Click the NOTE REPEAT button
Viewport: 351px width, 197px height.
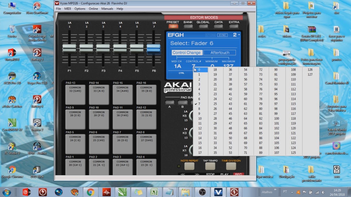click(189, 166)
